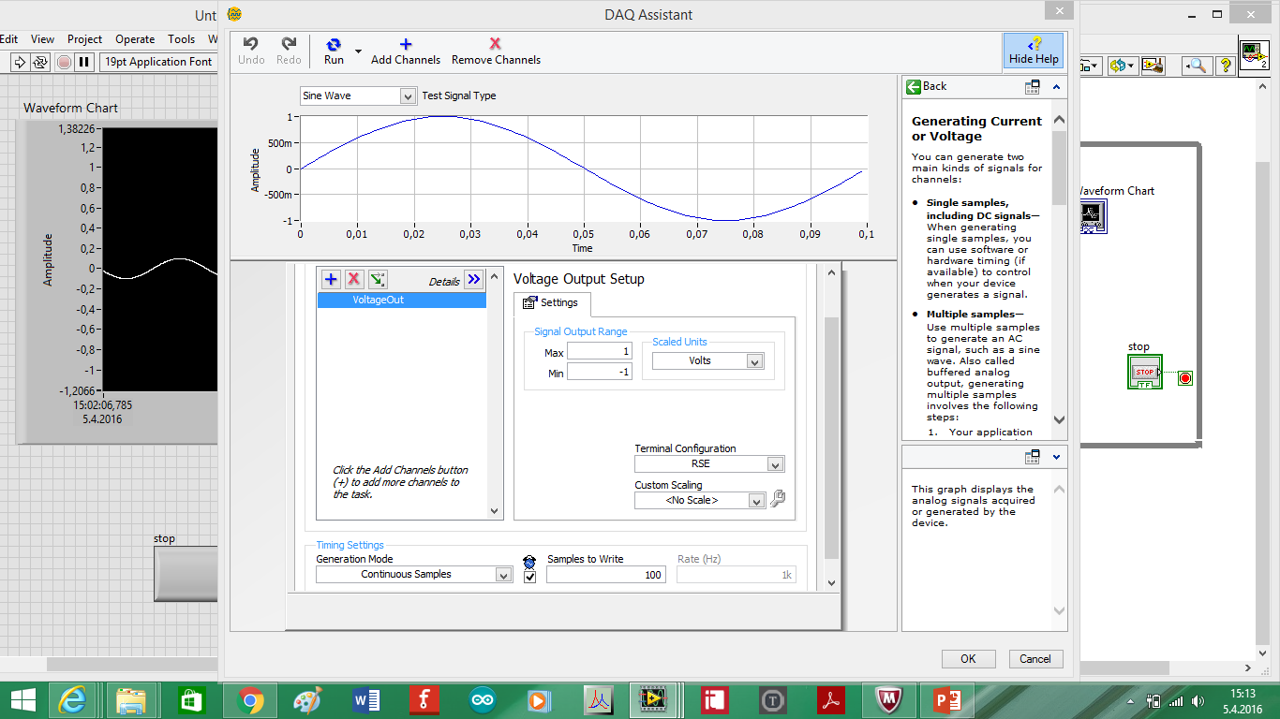The height and width of the screenshot is (719, 1280).
Task: Click the block diagram stop terminal
Action: (1145, 372)
